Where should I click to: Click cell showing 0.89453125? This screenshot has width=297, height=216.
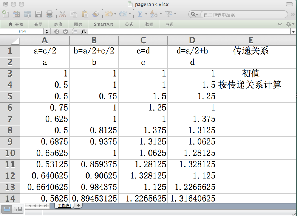coord(94,198)
